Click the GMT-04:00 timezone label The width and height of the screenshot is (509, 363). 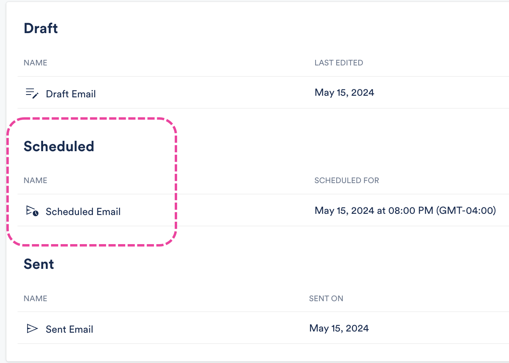click(x=466, y=210)
